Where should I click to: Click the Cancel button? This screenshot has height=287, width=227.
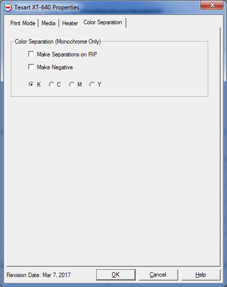click(158, 275)
